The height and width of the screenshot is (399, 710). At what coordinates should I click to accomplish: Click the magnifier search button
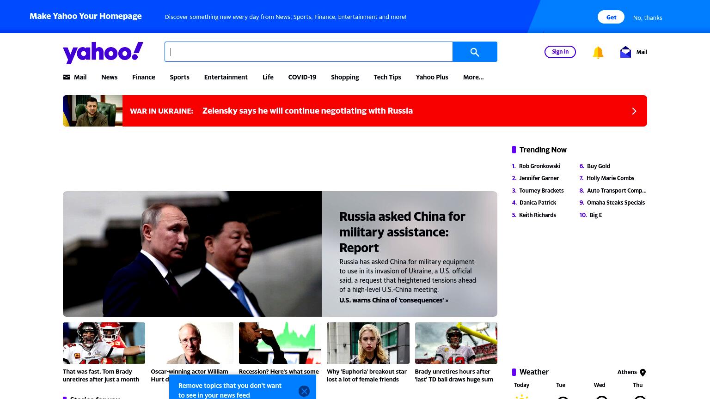(x=475, y=52)
